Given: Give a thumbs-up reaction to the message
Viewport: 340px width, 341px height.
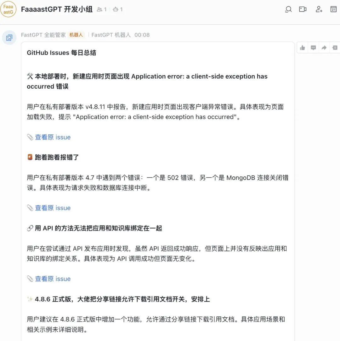Looking at the screenshot, I should click(302, 48).
